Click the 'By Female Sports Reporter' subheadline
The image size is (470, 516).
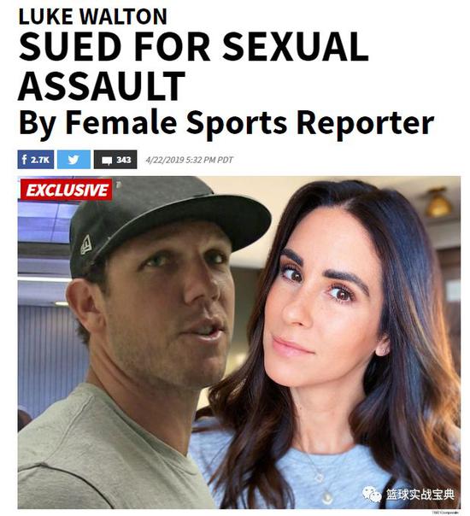(226, 123)
